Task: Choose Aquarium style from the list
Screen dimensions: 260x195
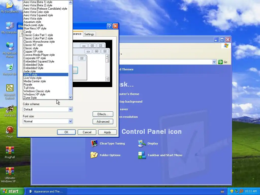Action: click(46, 22)
